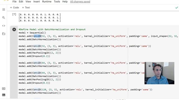The width and height of the screenshot is (179, 100).
Task: Add a new Code cell
Action: point(14,7)
